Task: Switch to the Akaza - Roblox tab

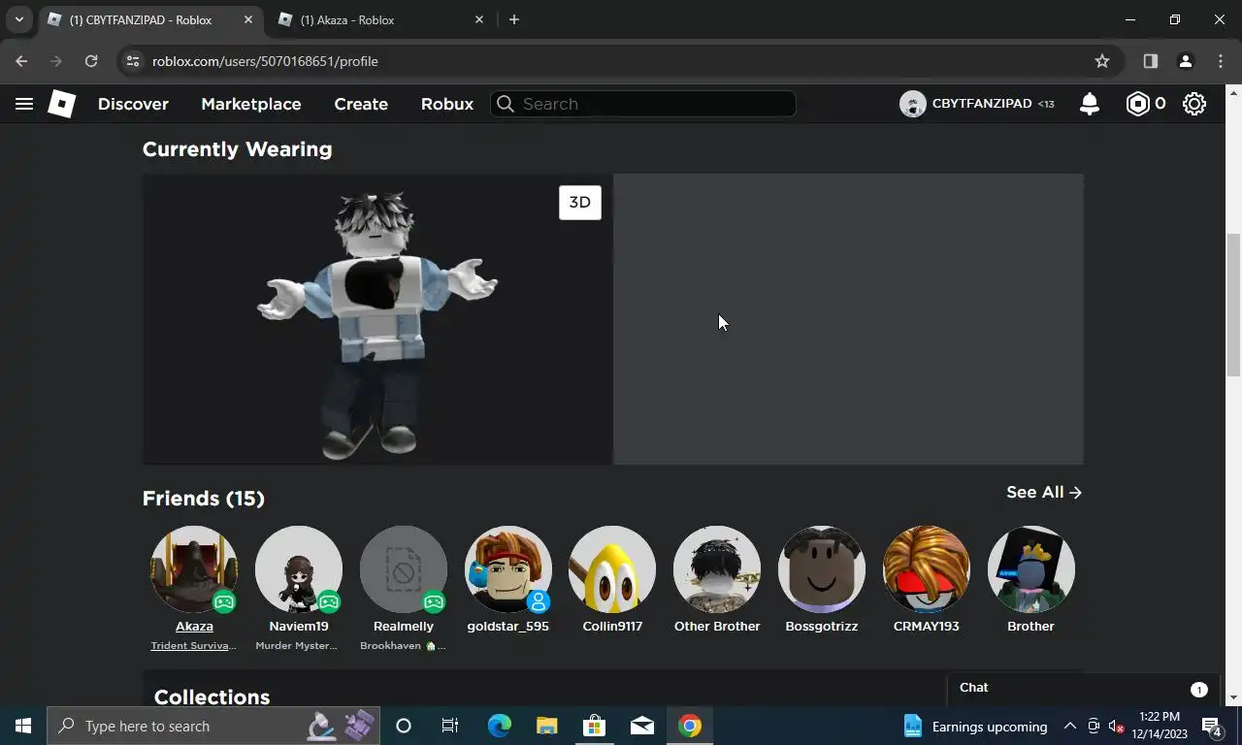Action: (x=378, y=19)
